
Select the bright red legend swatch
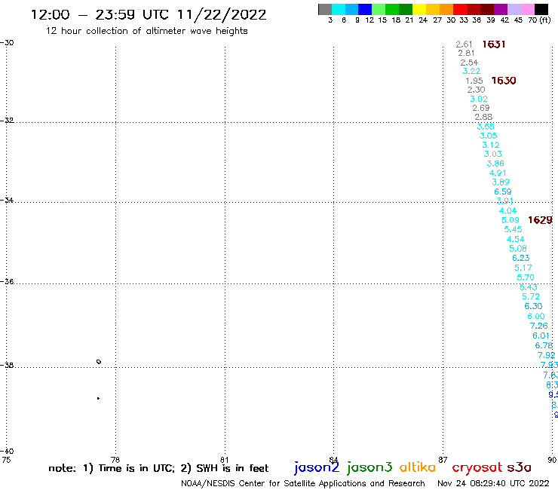point(460,9)
